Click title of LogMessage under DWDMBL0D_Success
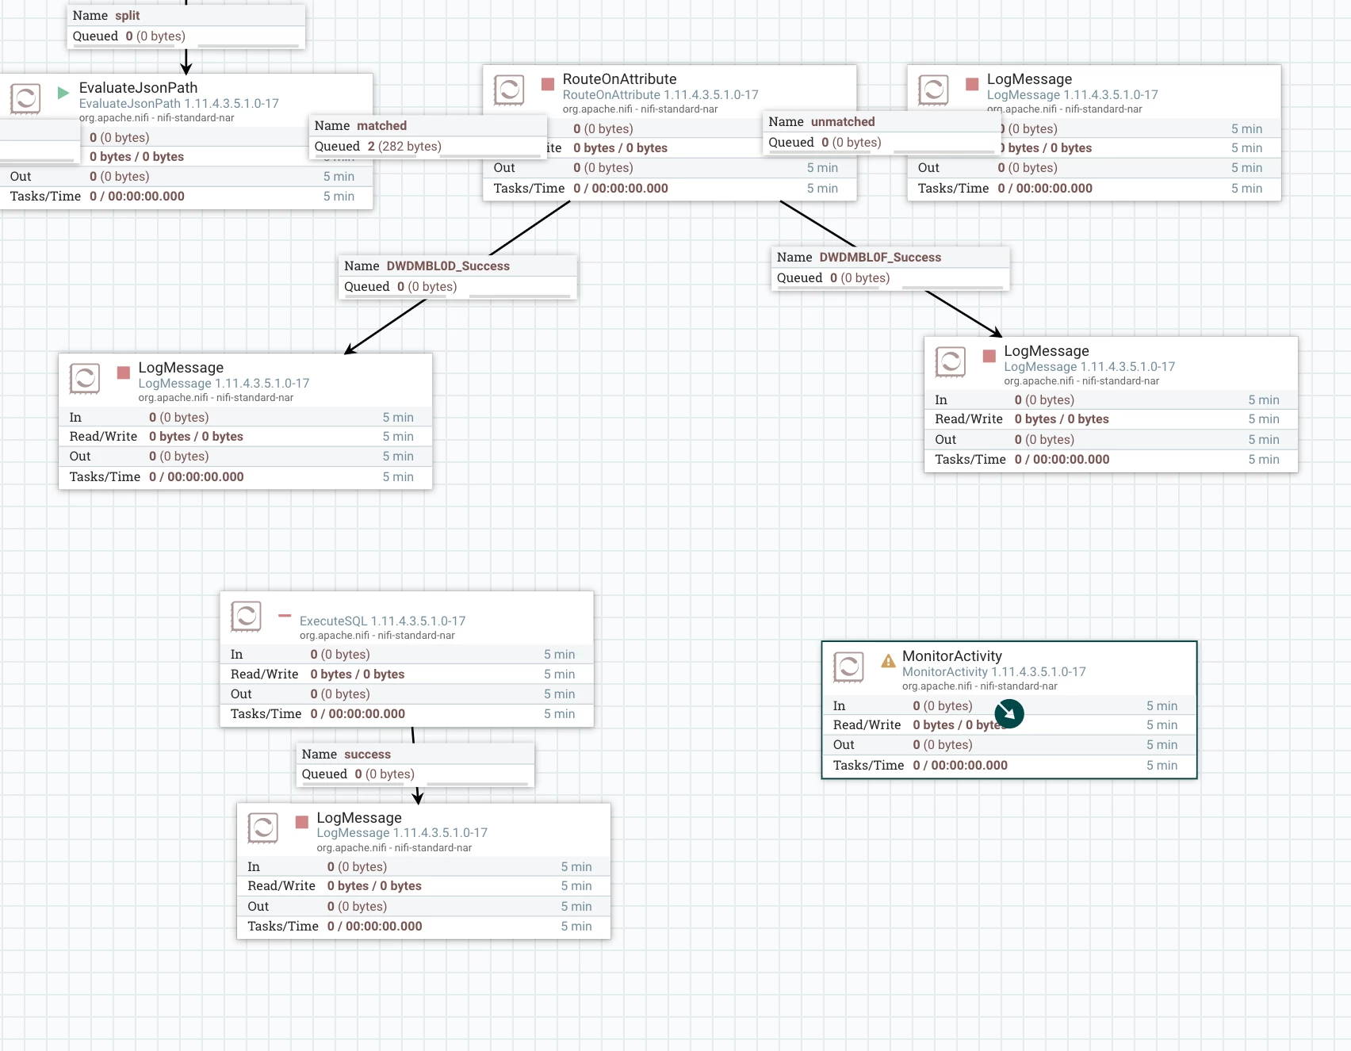 [181, 368]
